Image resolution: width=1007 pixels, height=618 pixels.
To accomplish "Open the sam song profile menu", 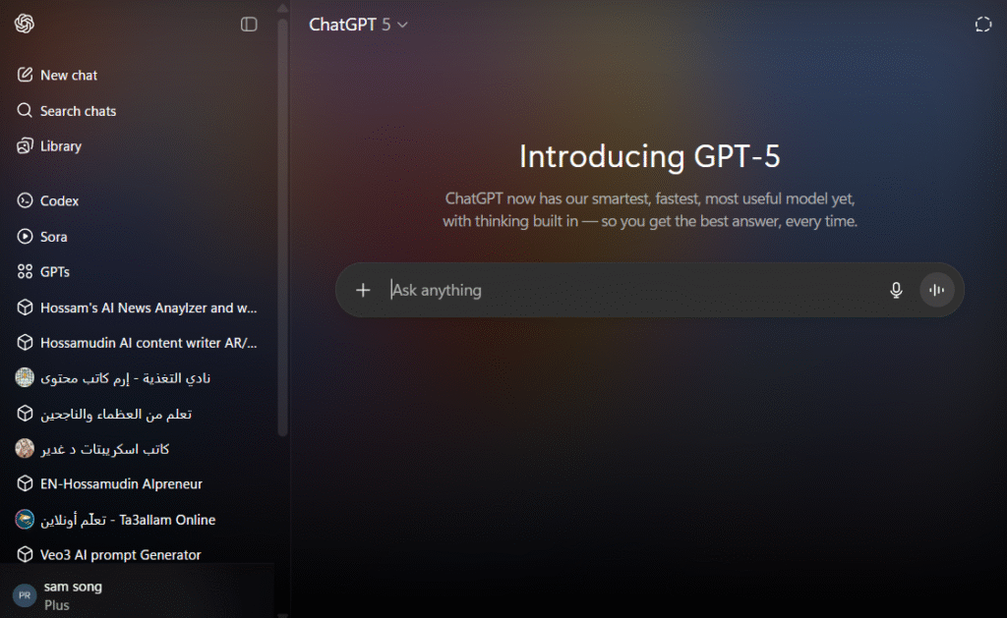I will (x=138, y=595).
